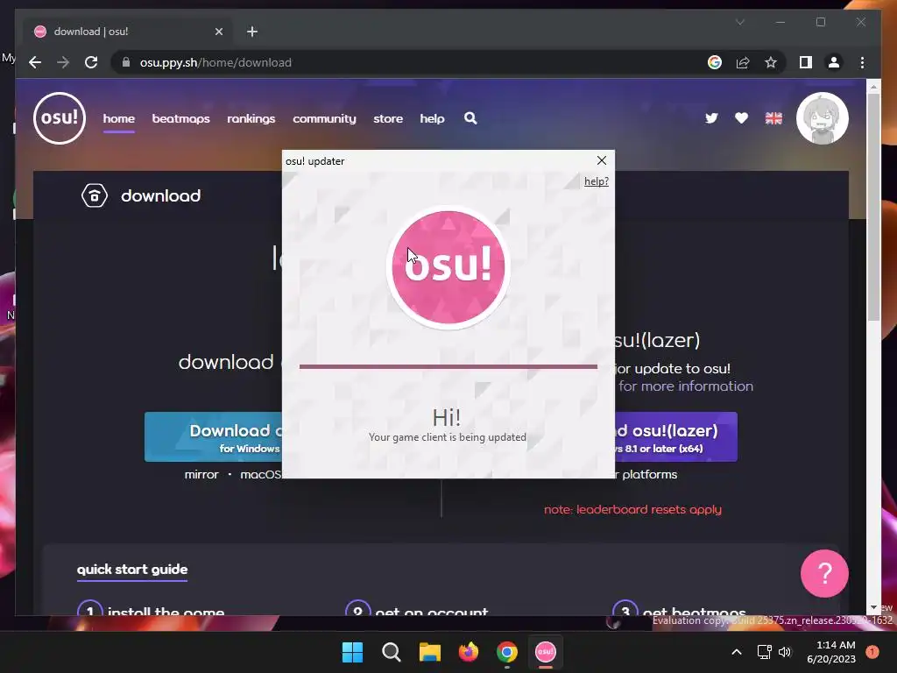Viewport: 897px width, 673px height.
Task: Open clock and date 1:14 AM
Action: click(x=831, y=652)
